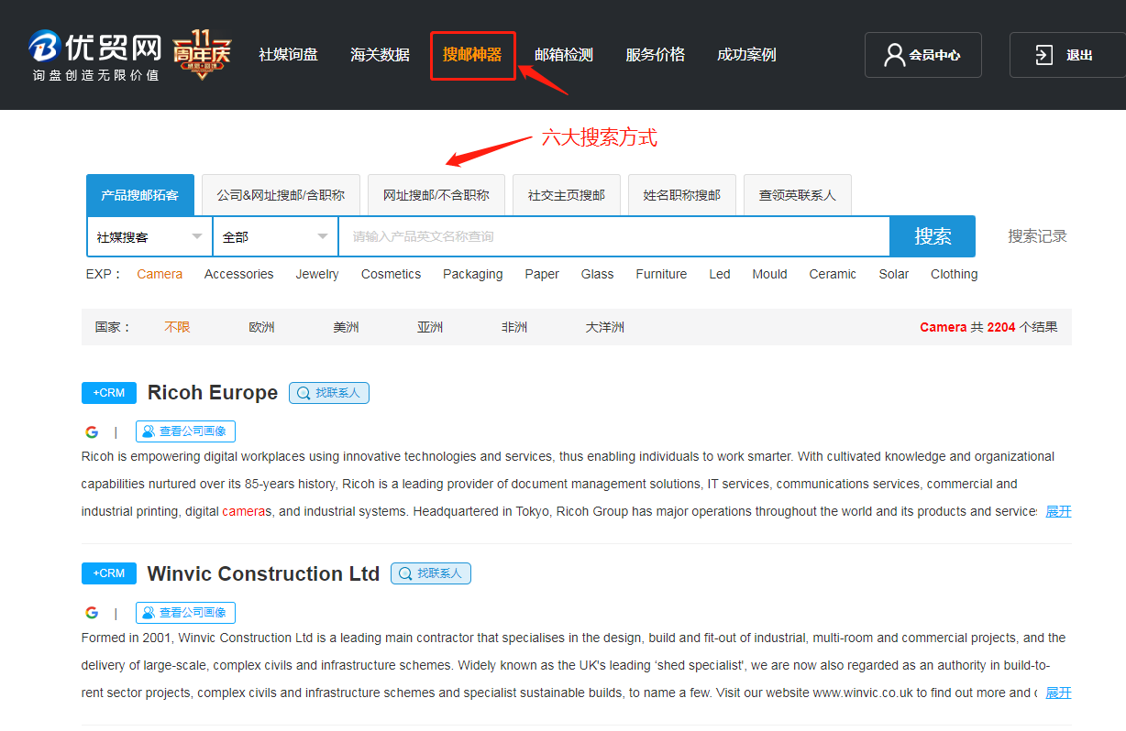Go to 社媒询盘 in navigation
The image size is (1126, 731).
288,55
